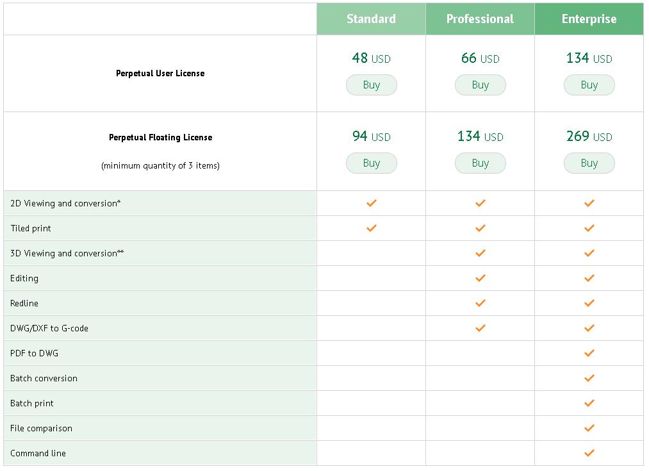Screen dimensions: 649x471
Task: Buy Enterprise Perpetual User License for 134 USD
Action: (x=589, y=85)
